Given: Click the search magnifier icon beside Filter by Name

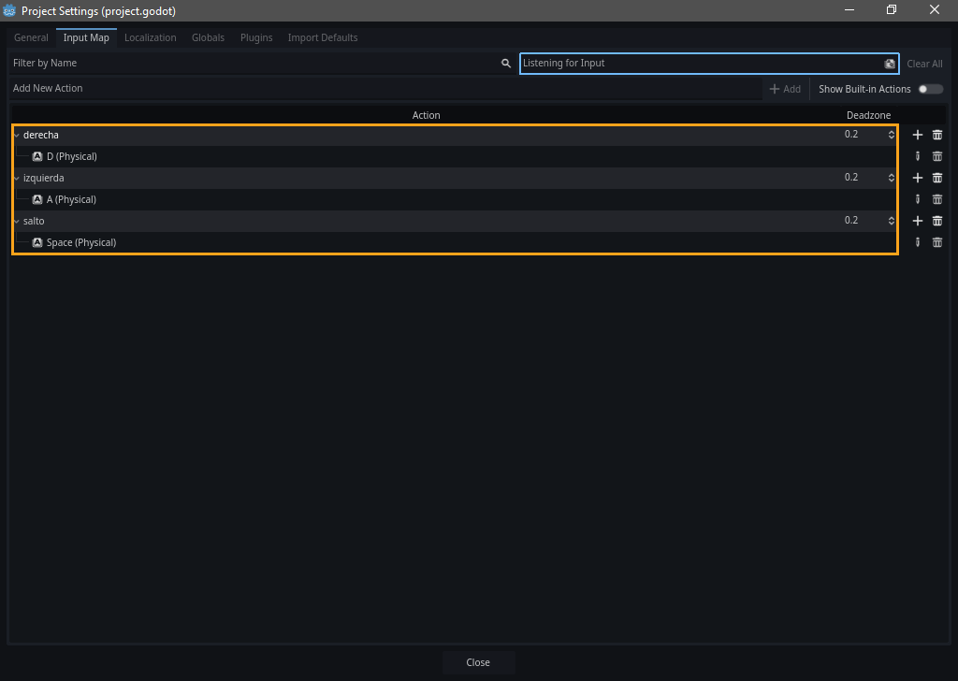Looking at the screenshot, I should point(506,64).
